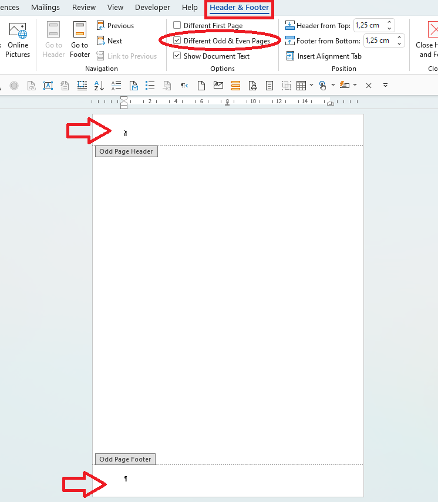Select the Header & Footer tab

[240, 8]
